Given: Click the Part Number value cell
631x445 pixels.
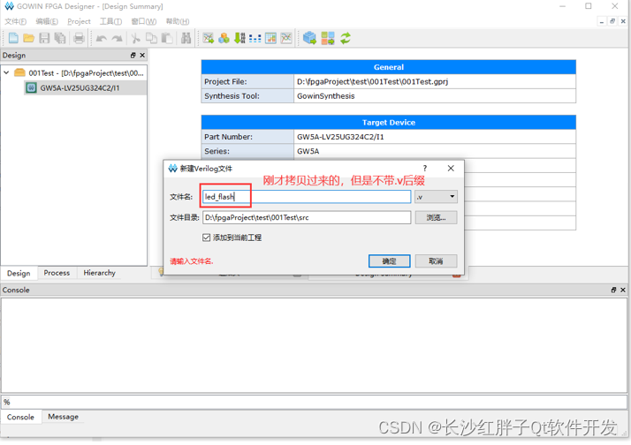Looking at the screenshot, I should [x=435, y=137].
